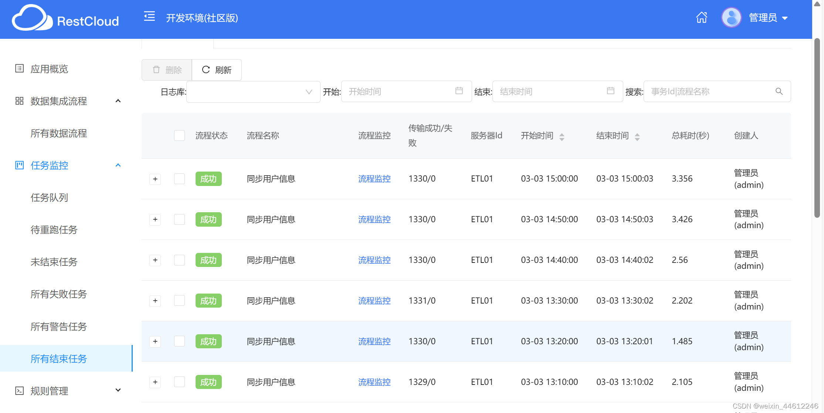
Task: Check the row starting at 03-03 13:30:00
Action: (179, 301)
